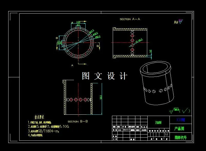Select the note line containing "R1" and "1:100"
Image resolution: width=206 pixels, height=151 pixels.
[49, 127]
